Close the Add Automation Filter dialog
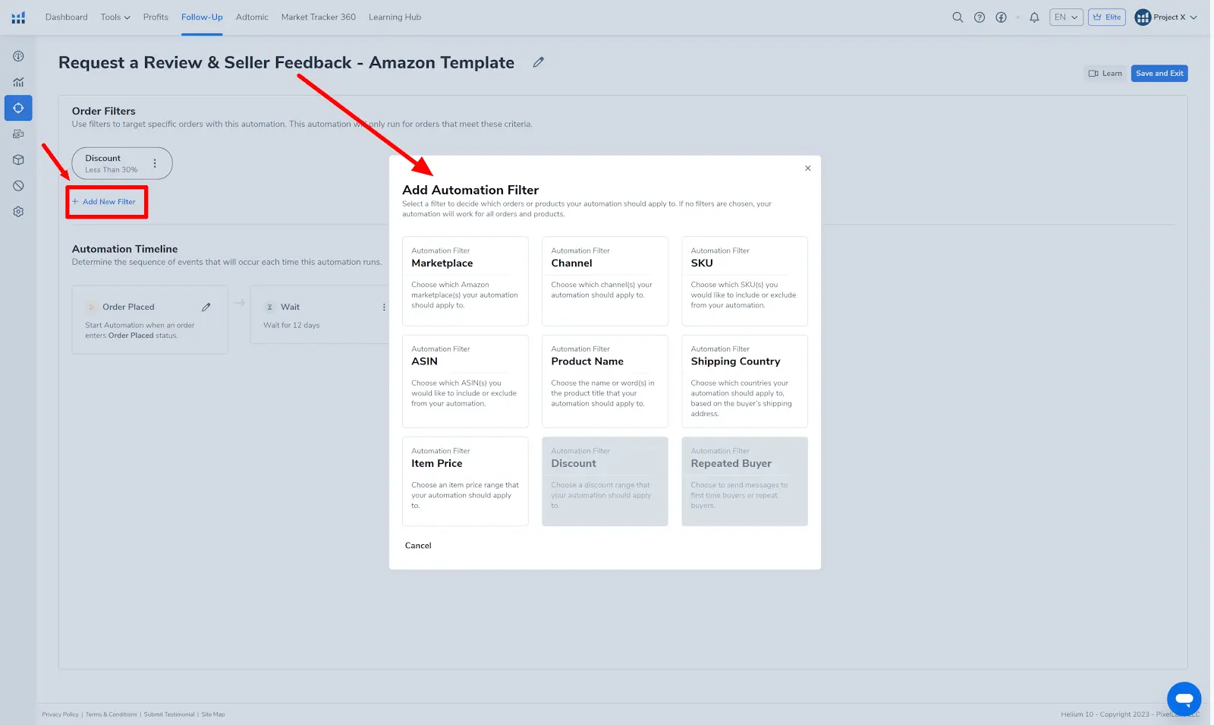 [807, 168]
